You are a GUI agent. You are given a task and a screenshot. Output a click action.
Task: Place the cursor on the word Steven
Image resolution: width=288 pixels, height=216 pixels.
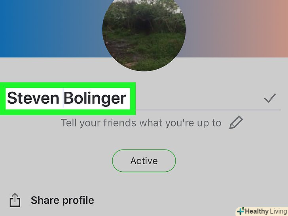tap(33, 98)
